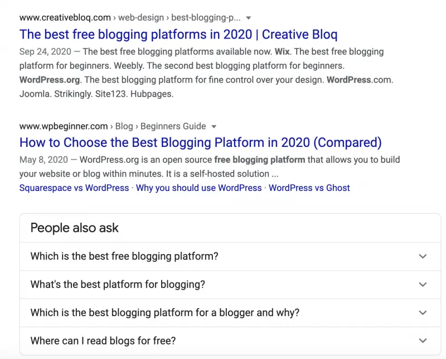Expand question text 'What's the best platform for blogging?'
446x359 pixels.
(x=118, y=284)
